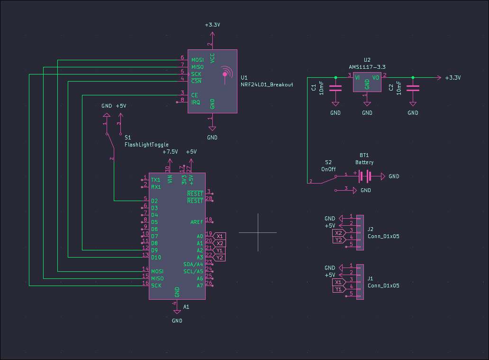Select the AMS1117-3.3 regulator U2 symbol
The image size is (489, 360).
click(x=367, y=82)
